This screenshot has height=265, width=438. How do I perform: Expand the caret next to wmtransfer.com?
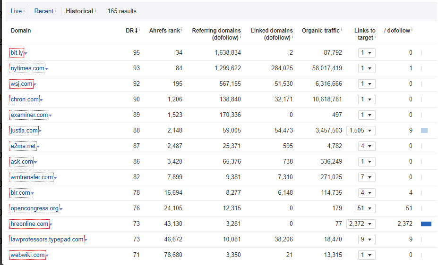click(x=56, y=178)
